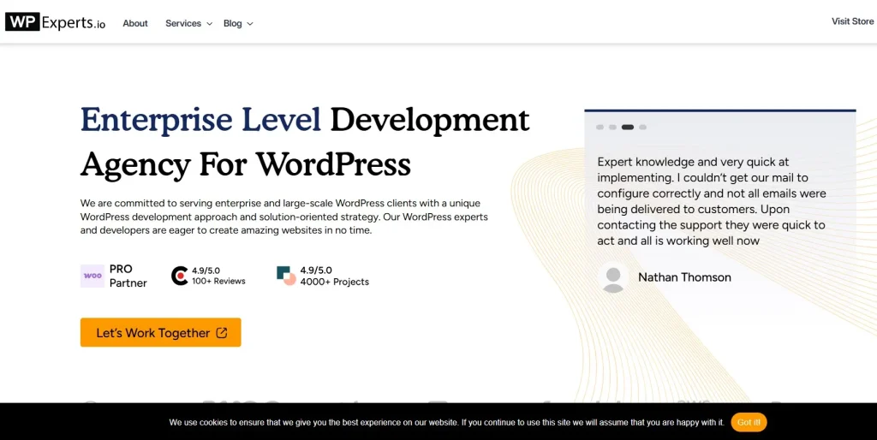
Task: Click the WP Experts.io logo
Action: (x=56, y=22)
